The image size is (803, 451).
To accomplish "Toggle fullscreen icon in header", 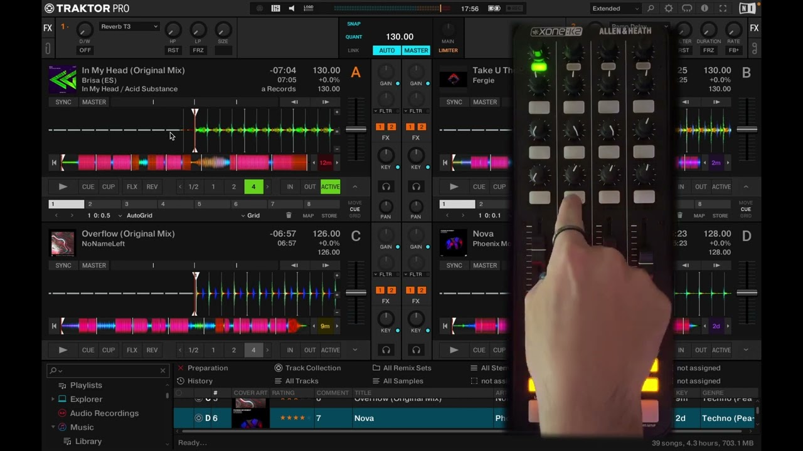I will coord(723,8).
